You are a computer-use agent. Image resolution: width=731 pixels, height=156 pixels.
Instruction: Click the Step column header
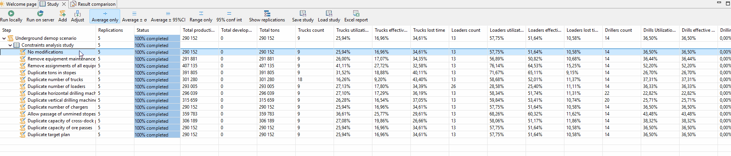pyautogui.click(x=48, y=30)
